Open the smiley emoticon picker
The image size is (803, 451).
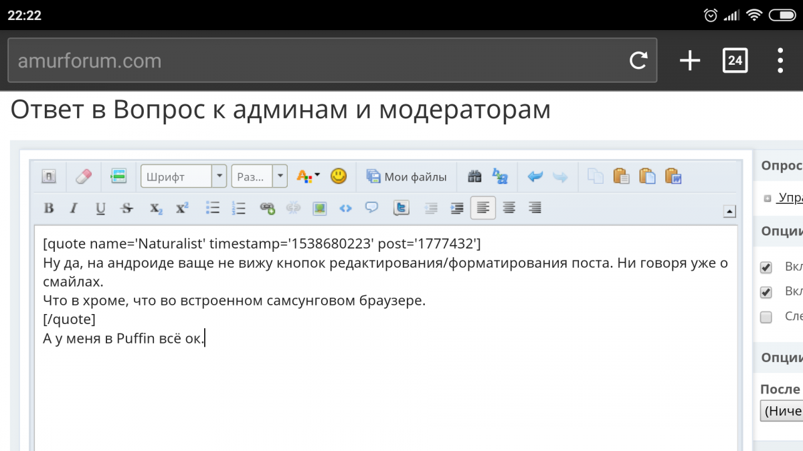point(339,176)
